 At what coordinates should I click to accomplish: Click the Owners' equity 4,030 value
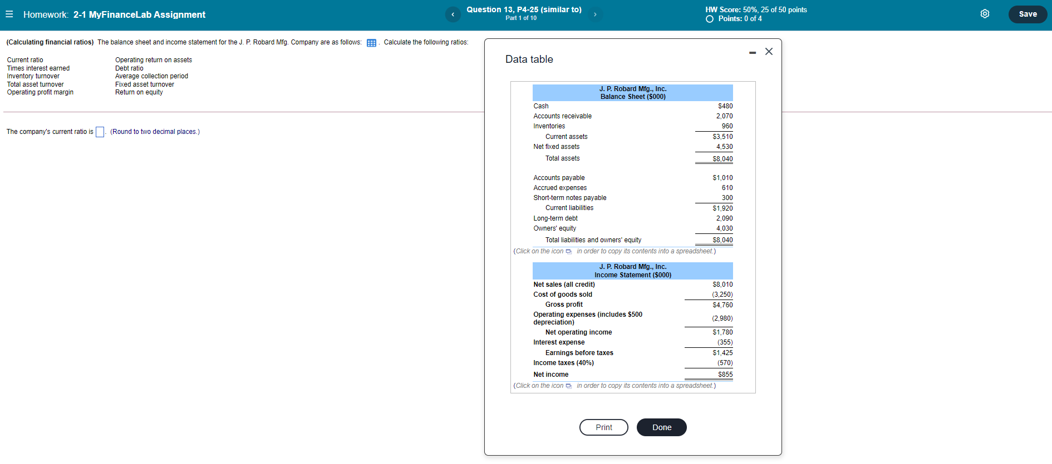pyautogui.click(x=724, y=228)
